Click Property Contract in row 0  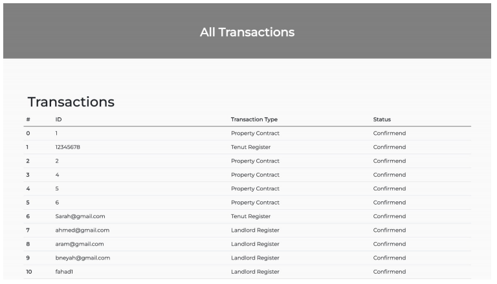(x=255, y=133)
